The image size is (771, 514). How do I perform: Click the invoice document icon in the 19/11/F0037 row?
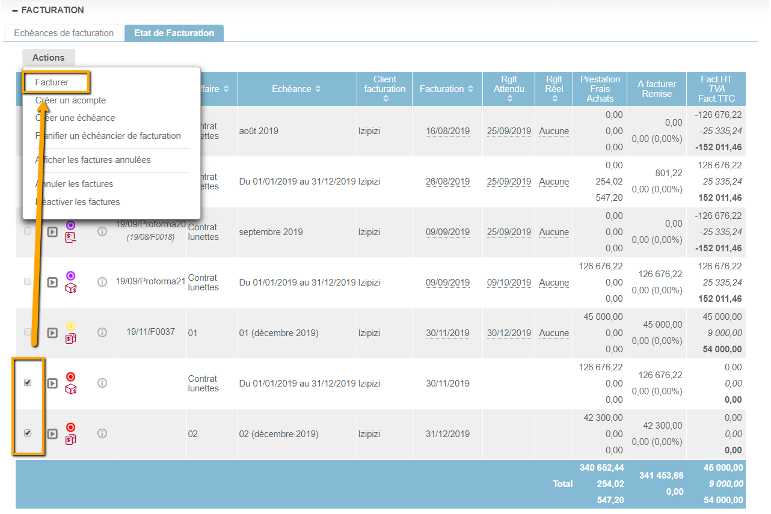(70, 338)
